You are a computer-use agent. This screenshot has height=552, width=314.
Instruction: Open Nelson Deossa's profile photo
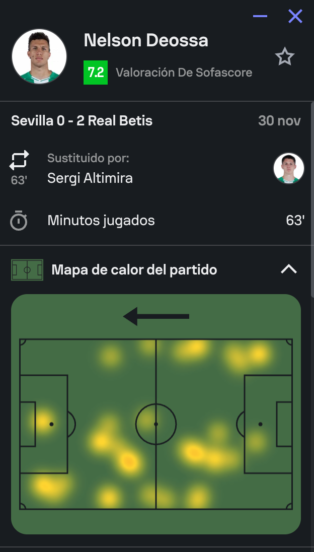point(39,56)
